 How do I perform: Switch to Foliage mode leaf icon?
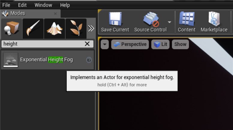click(76, 28)
